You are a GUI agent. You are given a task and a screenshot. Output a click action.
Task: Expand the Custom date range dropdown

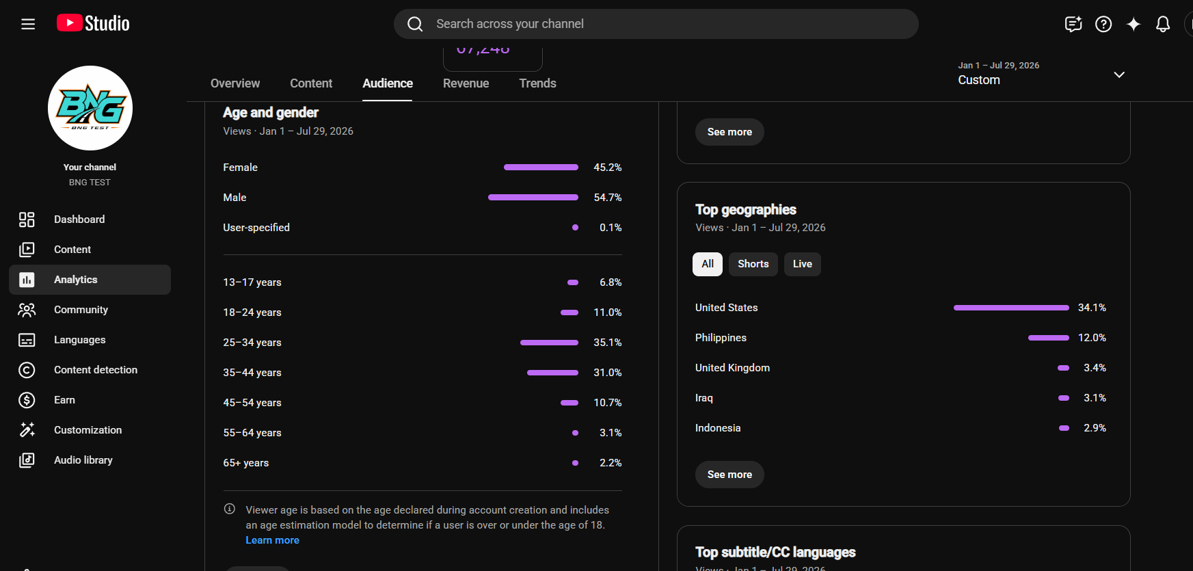point(1041,74)
